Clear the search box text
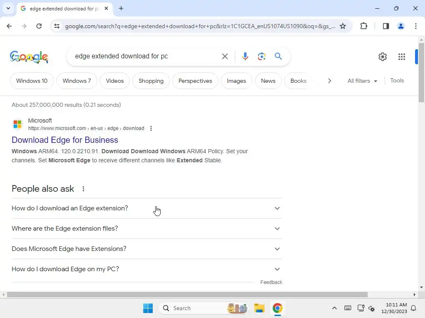 click(x=225, y=56)
